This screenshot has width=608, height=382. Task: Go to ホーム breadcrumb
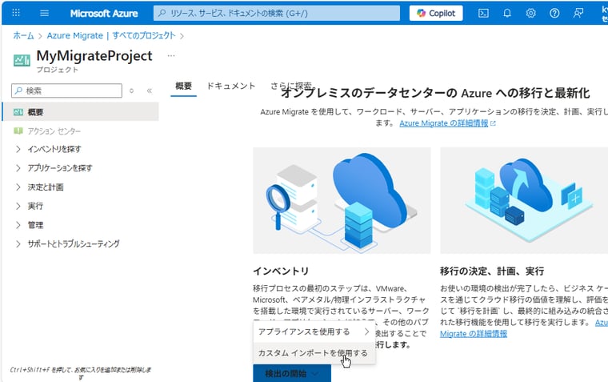click(24, 36)
